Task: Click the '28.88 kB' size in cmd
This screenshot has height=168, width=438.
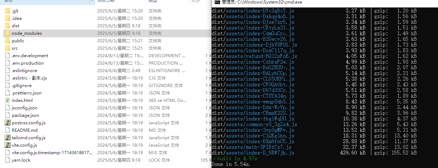Action: [354, 141]
